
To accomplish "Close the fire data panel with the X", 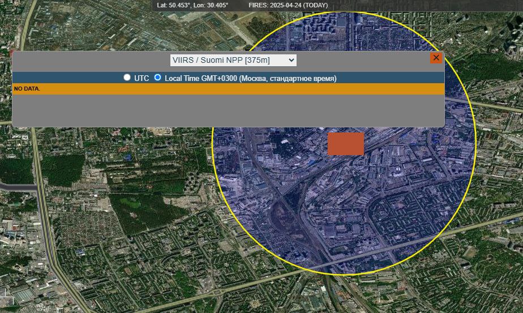I will (436, 58).
